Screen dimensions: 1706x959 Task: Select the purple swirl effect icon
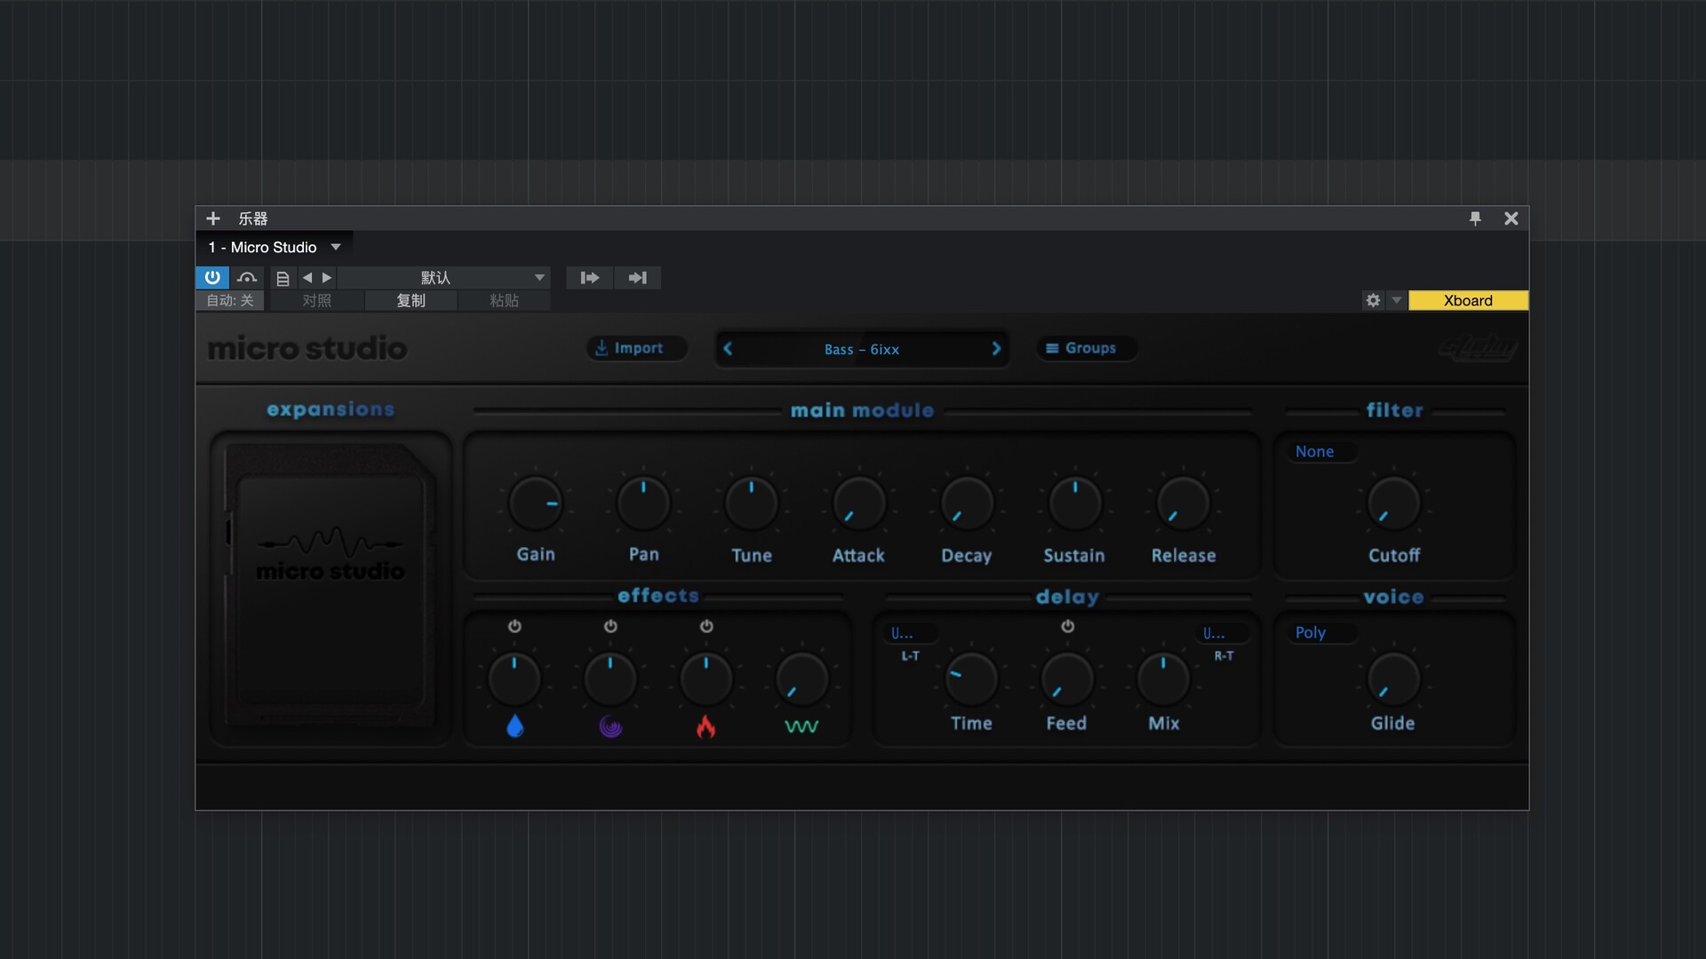pos(610,726)
